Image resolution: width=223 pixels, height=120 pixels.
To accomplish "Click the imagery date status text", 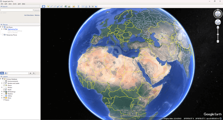I will [x=172, y=118].
